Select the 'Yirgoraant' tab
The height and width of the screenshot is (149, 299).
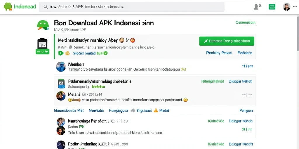144,110
